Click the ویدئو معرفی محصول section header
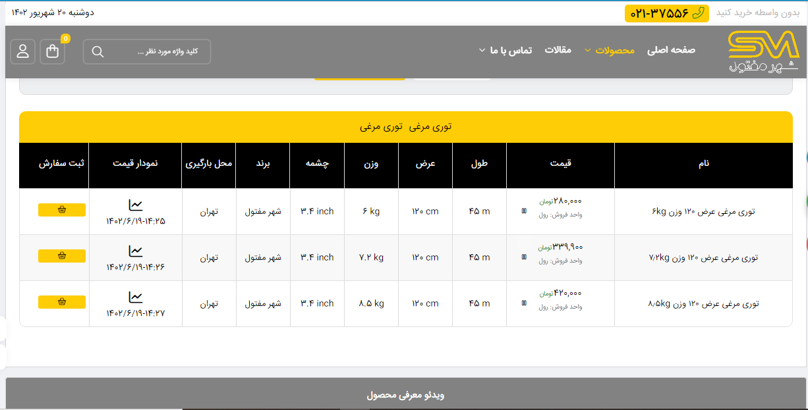 click(x=405, y=395)
